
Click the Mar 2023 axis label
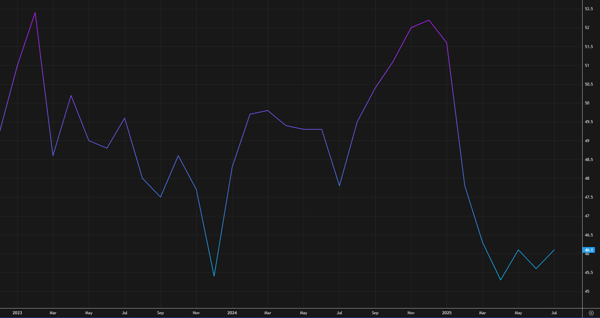point(53,313)
